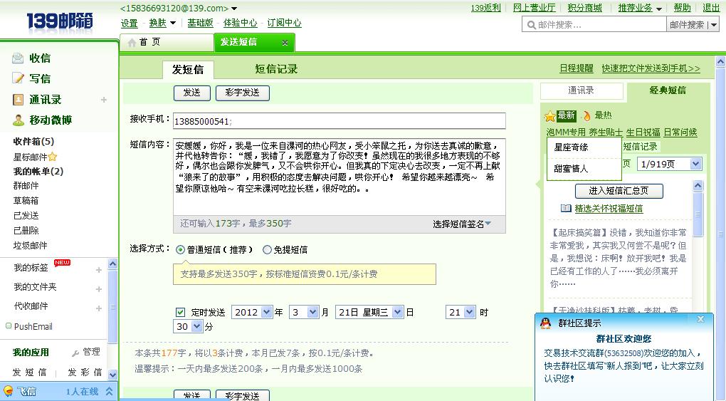Click the home icon on 首页 tab
The width and height of the screenshot is (726, 401).
[x=132, y=42]
